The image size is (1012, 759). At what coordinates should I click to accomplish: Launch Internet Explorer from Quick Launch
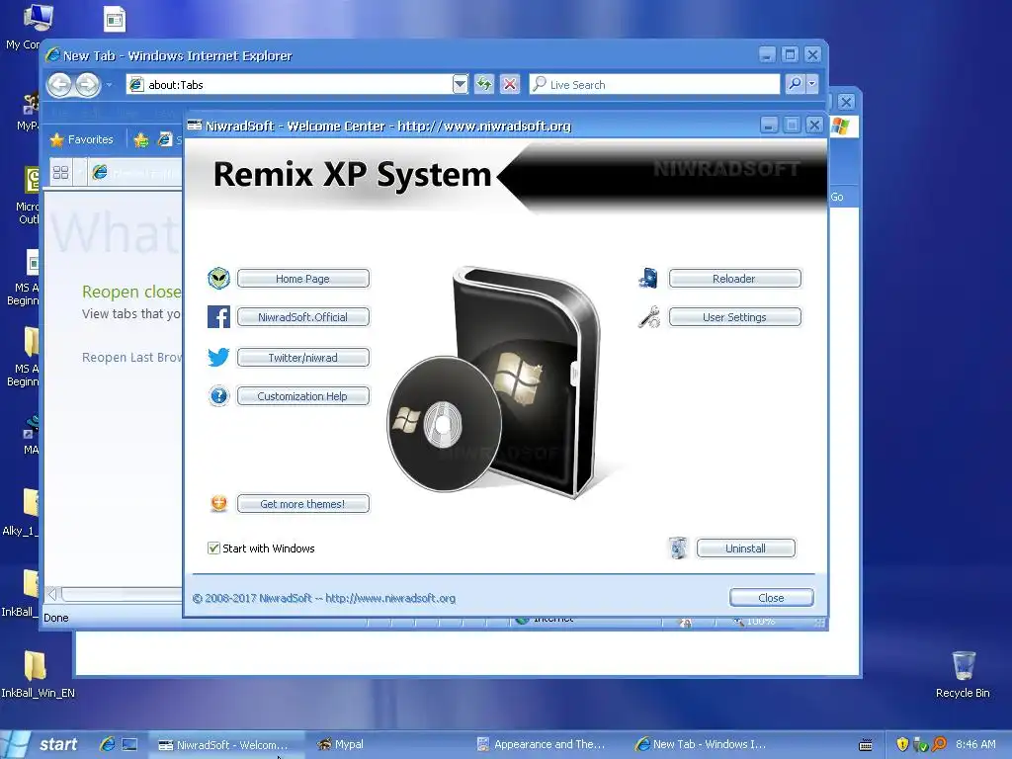click(x=107, y=744)
